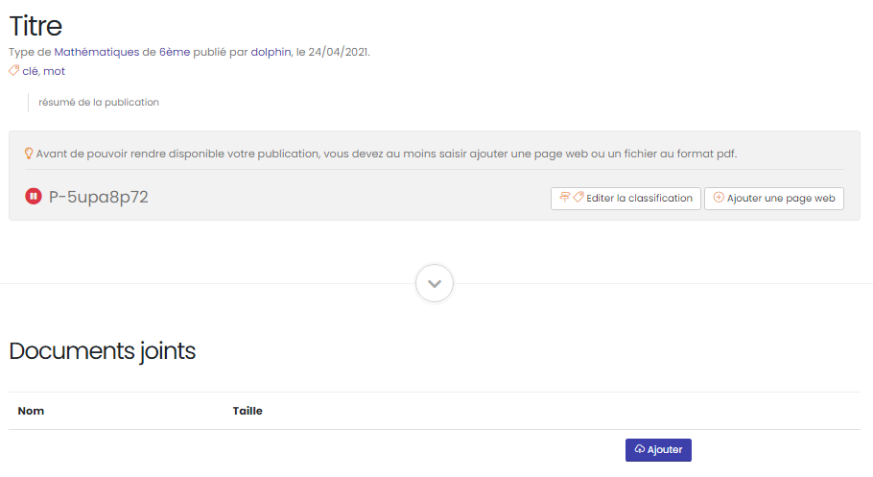Click the Taille column header

248,411
